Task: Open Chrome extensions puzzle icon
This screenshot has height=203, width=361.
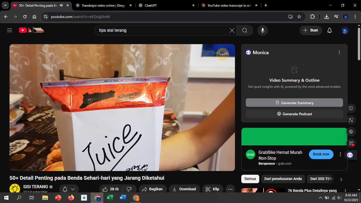Action: [312, 17]
